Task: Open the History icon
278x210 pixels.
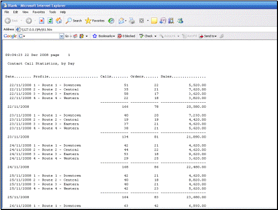Action: (111, 21)
